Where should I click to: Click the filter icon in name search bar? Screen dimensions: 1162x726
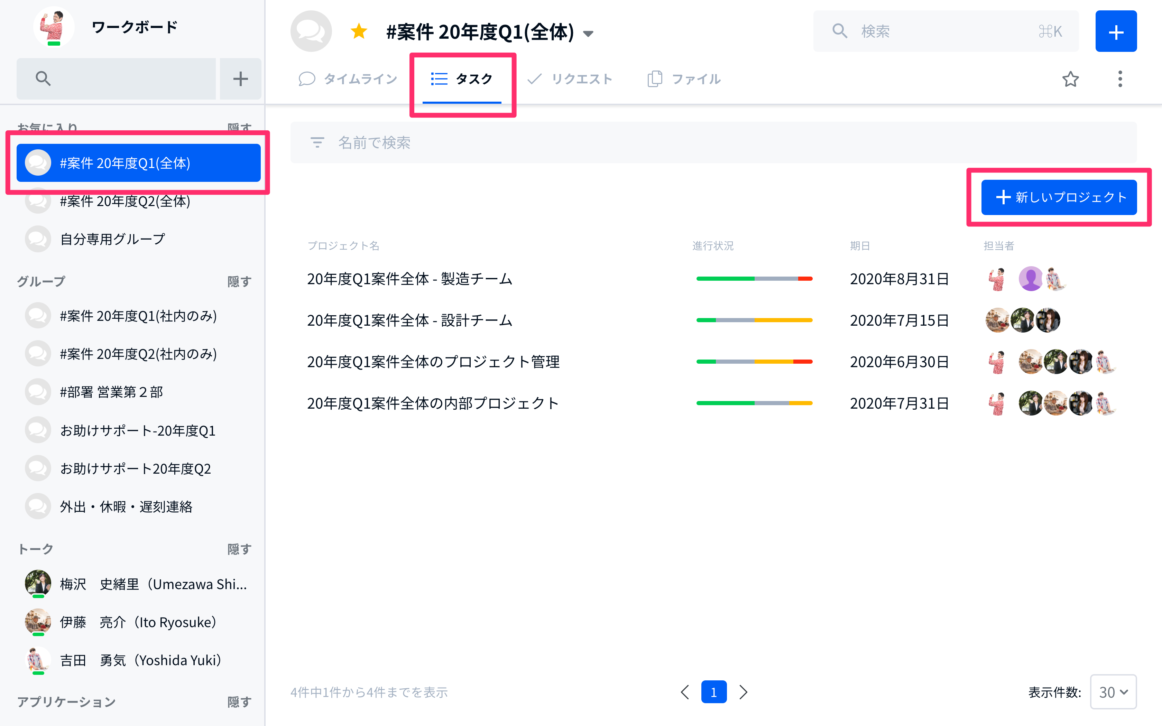(x=317, y=142)
